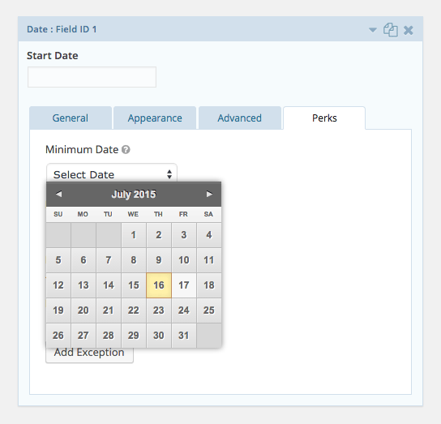The height and width of the screenshot is (424, 441).
Task: Open the Advanced tab
Action: (240, 118)
